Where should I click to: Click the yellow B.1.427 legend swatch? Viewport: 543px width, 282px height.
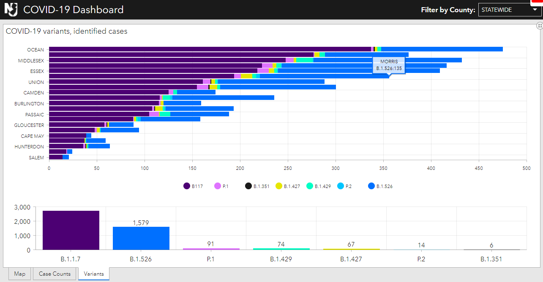point(279,186)
